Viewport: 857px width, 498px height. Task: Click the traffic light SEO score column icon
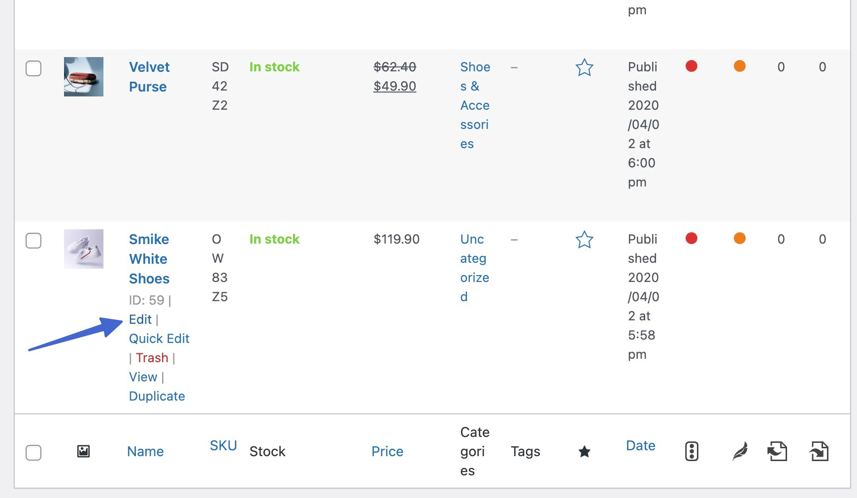click(x=692, y=451)
